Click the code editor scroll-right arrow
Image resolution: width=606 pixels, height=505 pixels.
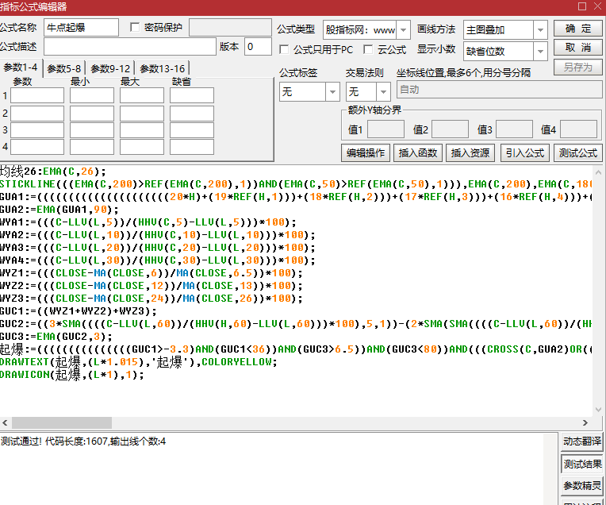[x=585, y=422]
